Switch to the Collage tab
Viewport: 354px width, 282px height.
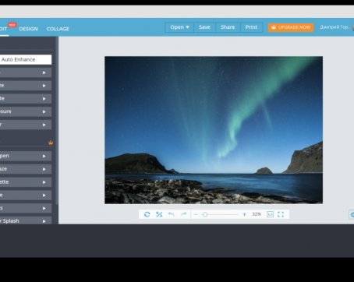pos(58,29)
